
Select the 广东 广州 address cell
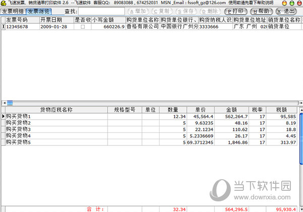[x=250, y=27]
